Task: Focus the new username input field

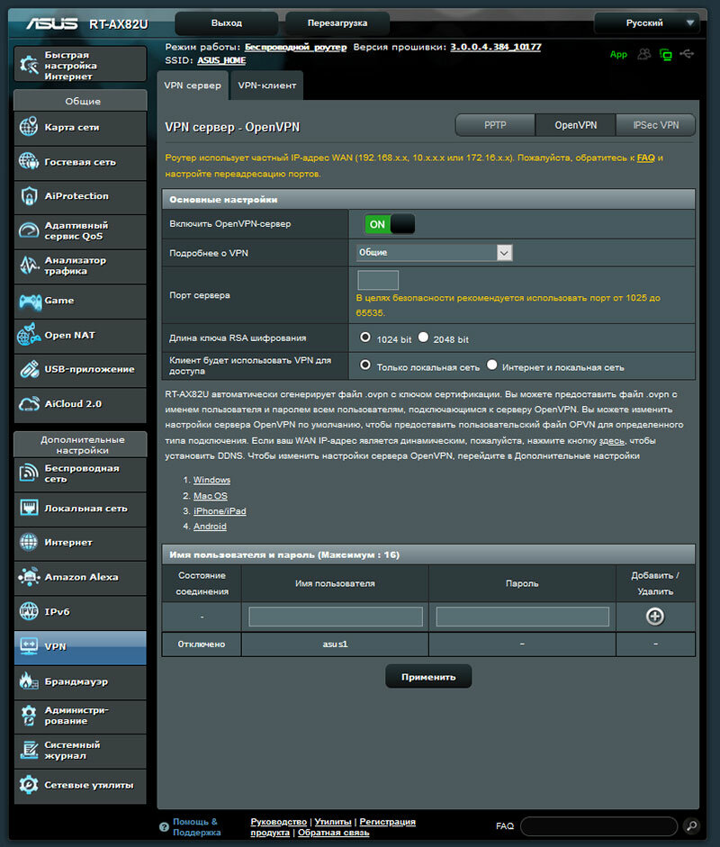Action: pyautogui.click(x=336, y=617)
